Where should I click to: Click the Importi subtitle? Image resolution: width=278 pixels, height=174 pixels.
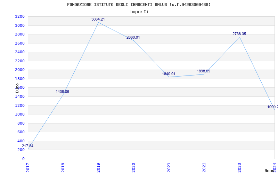tap(139, 12)
